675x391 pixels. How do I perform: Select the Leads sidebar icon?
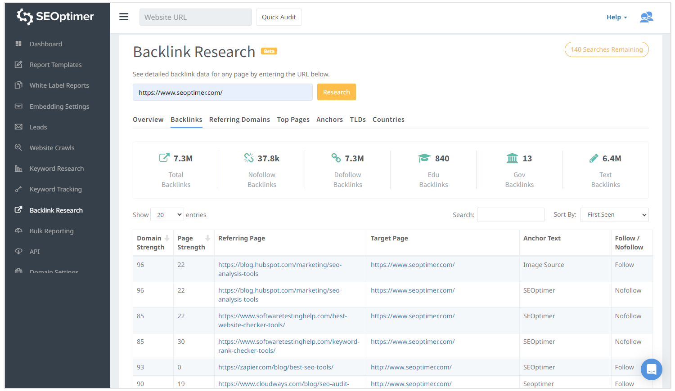[x=18, y=127]
